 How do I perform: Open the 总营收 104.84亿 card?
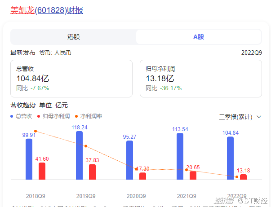71,79
